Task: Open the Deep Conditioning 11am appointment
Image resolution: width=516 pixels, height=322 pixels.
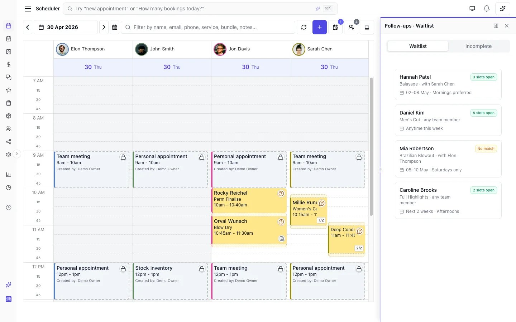Action: pyautogui.click(x=347, y=239)
